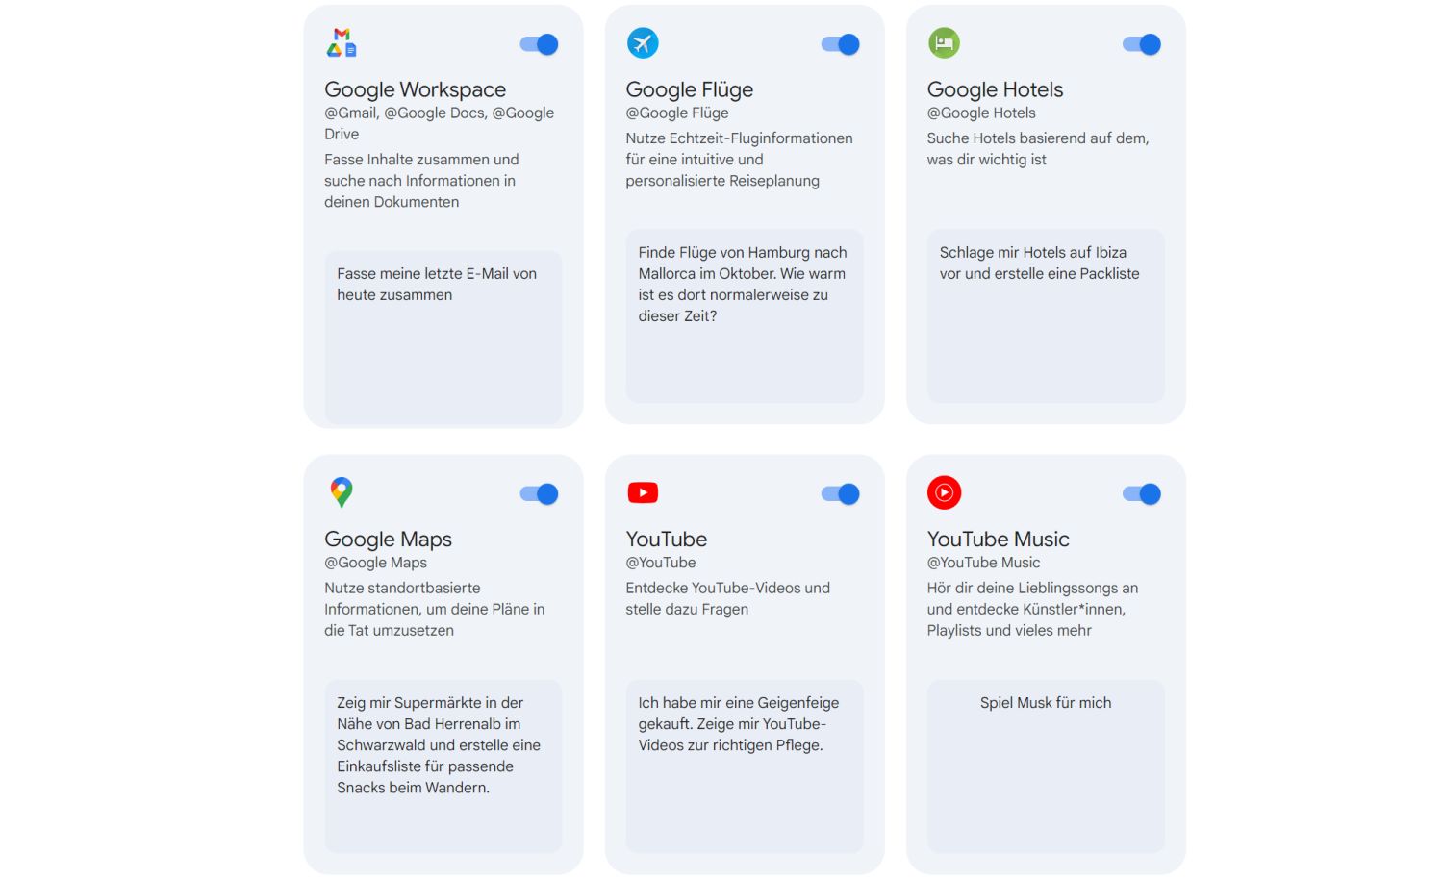Click the red YouTube play icon
The image size is (1443, 879).
pyautogui.click(x=643, y=492)
